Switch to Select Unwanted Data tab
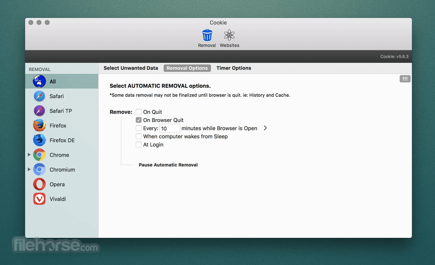 (x=130, y=68)
